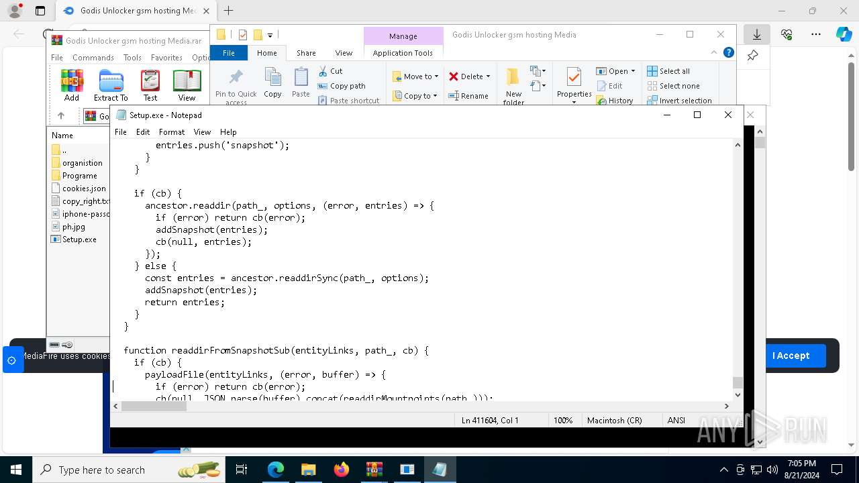Screen dimensions: 859x483
Task: Click Edit in the Explorer ribbon
Action: pyautogui.click(x=609, y=86)
